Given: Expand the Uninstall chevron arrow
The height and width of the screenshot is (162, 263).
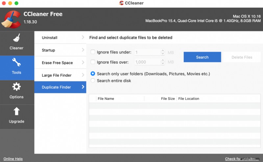Looking at the screenshot, I should (x=83, y=37).
